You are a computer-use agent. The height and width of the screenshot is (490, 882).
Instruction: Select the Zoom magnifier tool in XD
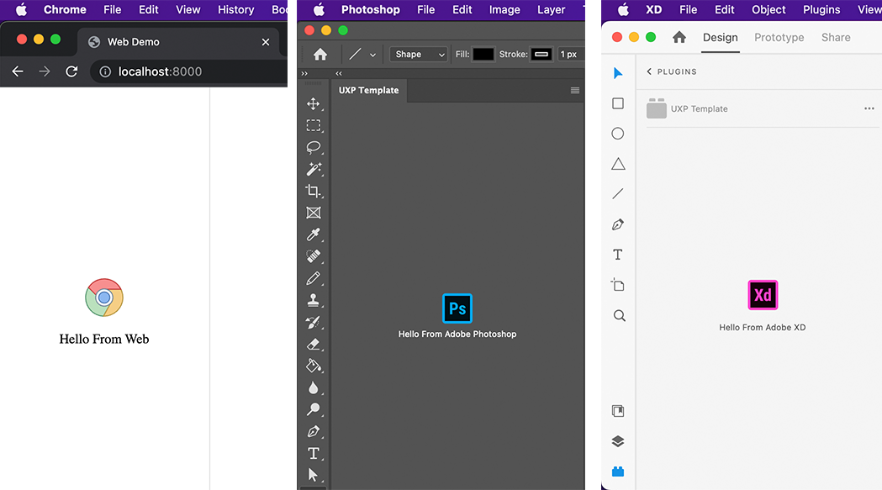(619, 316)
